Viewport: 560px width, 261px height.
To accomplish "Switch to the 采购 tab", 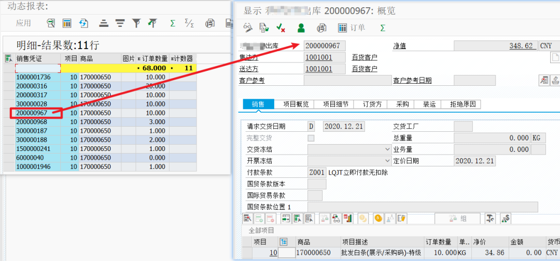I will point(400,104).
